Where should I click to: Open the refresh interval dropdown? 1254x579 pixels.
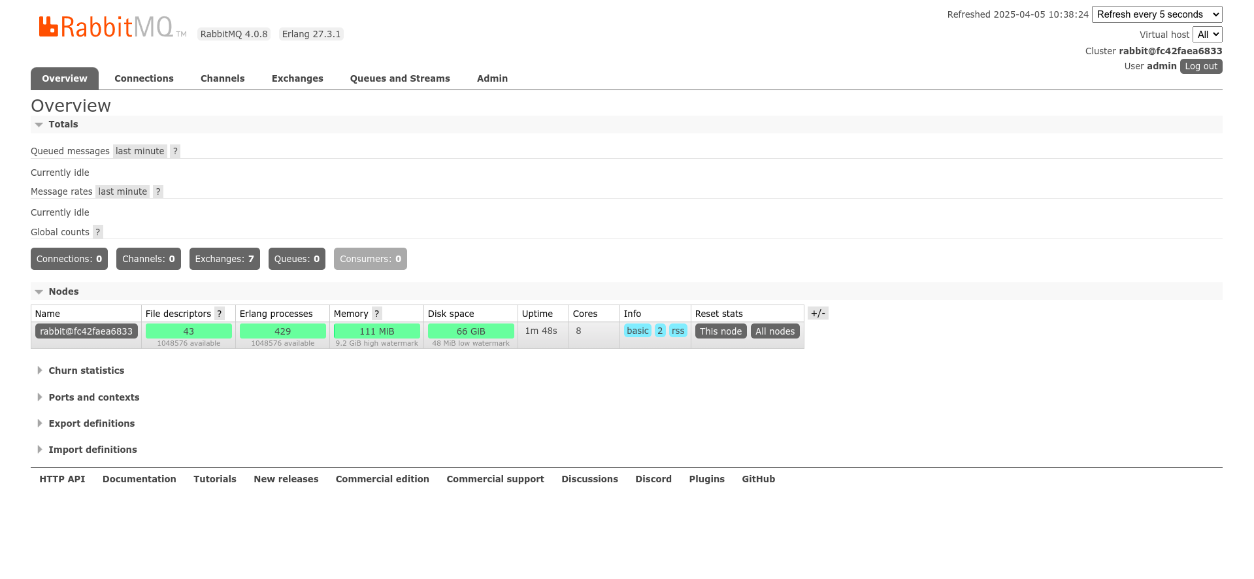[1157, 14]
